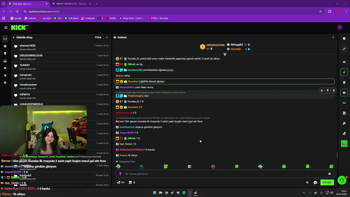Open Spotify from the taskbar
350x197 pixels.
click(184, 193)
